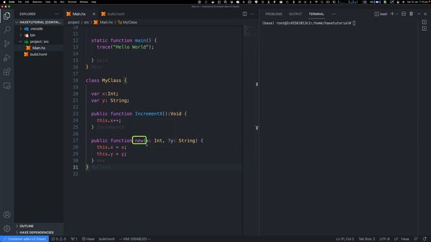Click 'class MyClass {' on line 18

coord(106,81)
